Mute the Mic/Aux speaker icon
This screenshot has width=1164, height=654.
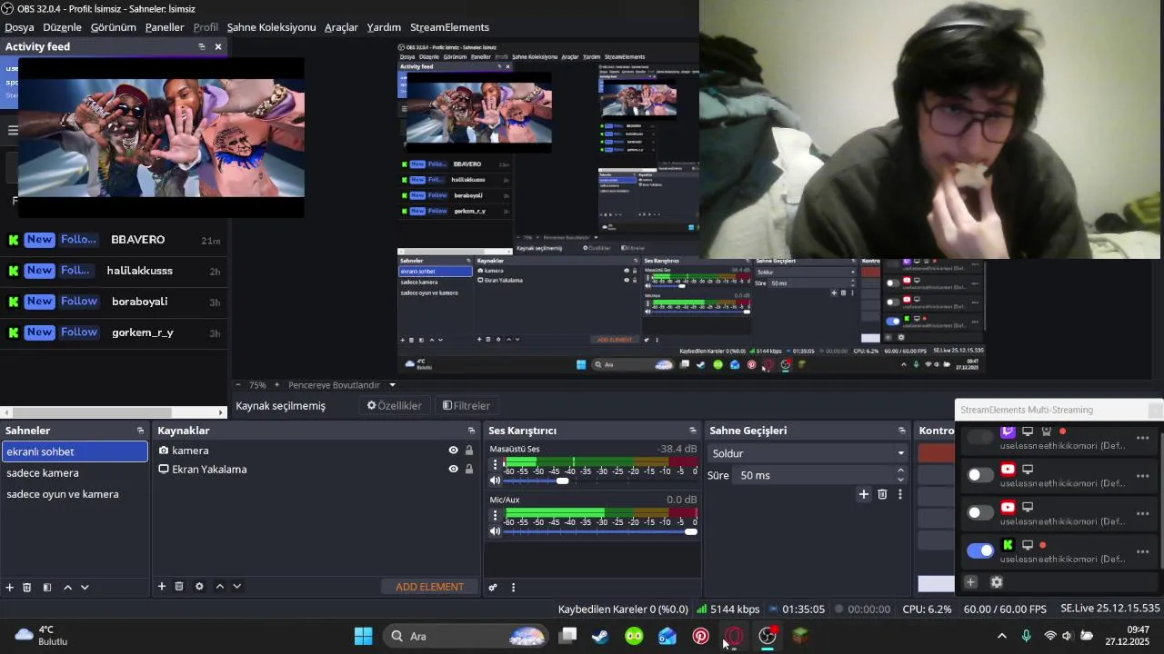pos(496,532)
